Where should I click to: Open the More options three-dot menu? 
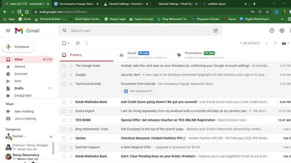(x=87, y=43)
